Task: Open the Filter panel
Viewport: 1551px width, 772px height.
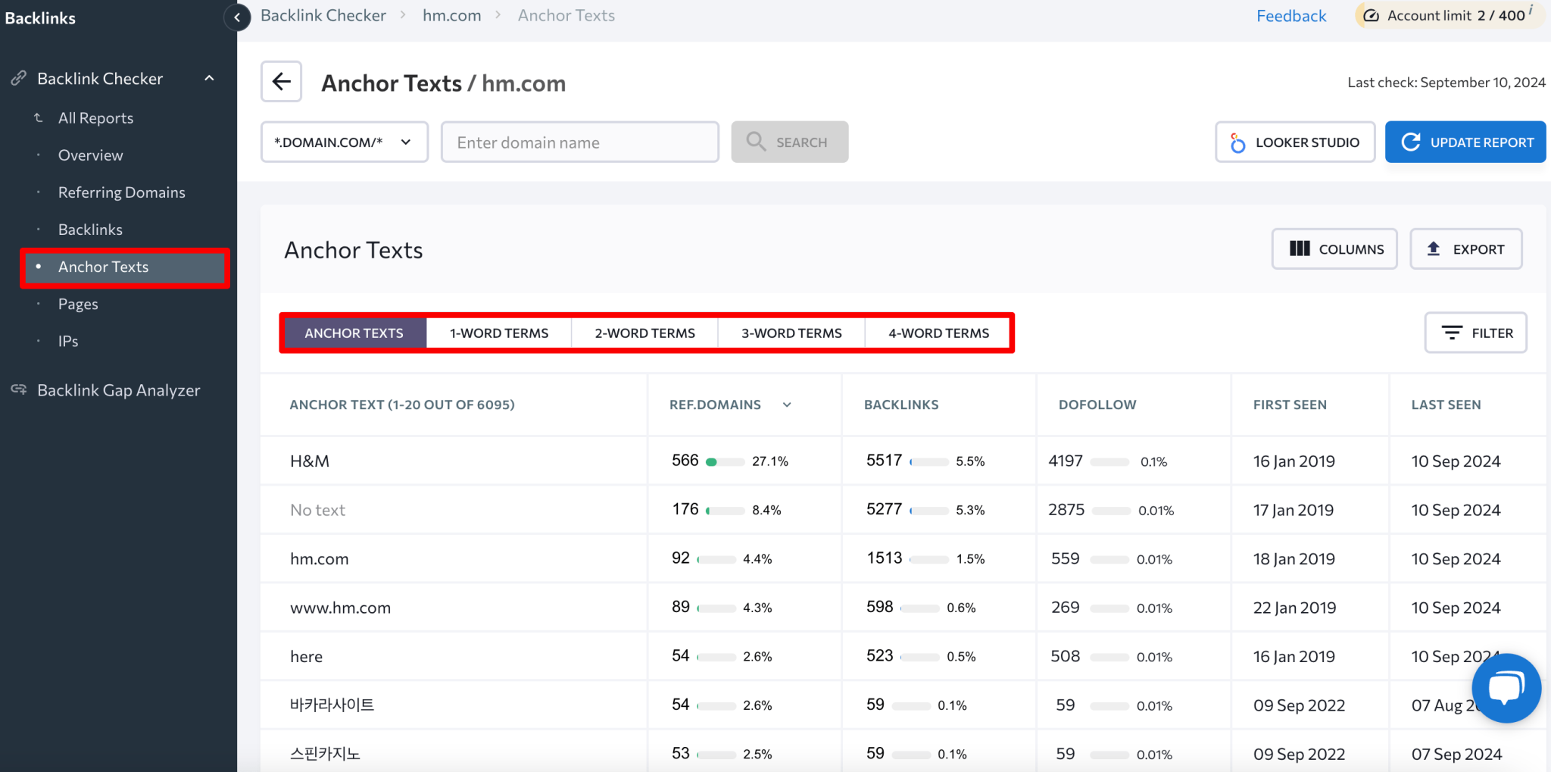Action: point(1475,333)
